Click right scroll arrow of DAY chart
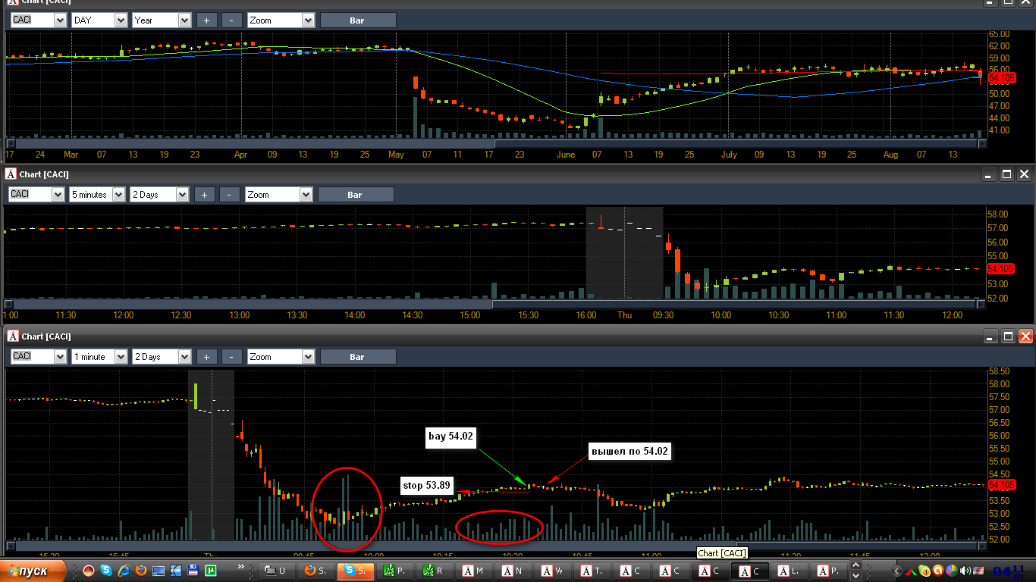 click(983, 142)
